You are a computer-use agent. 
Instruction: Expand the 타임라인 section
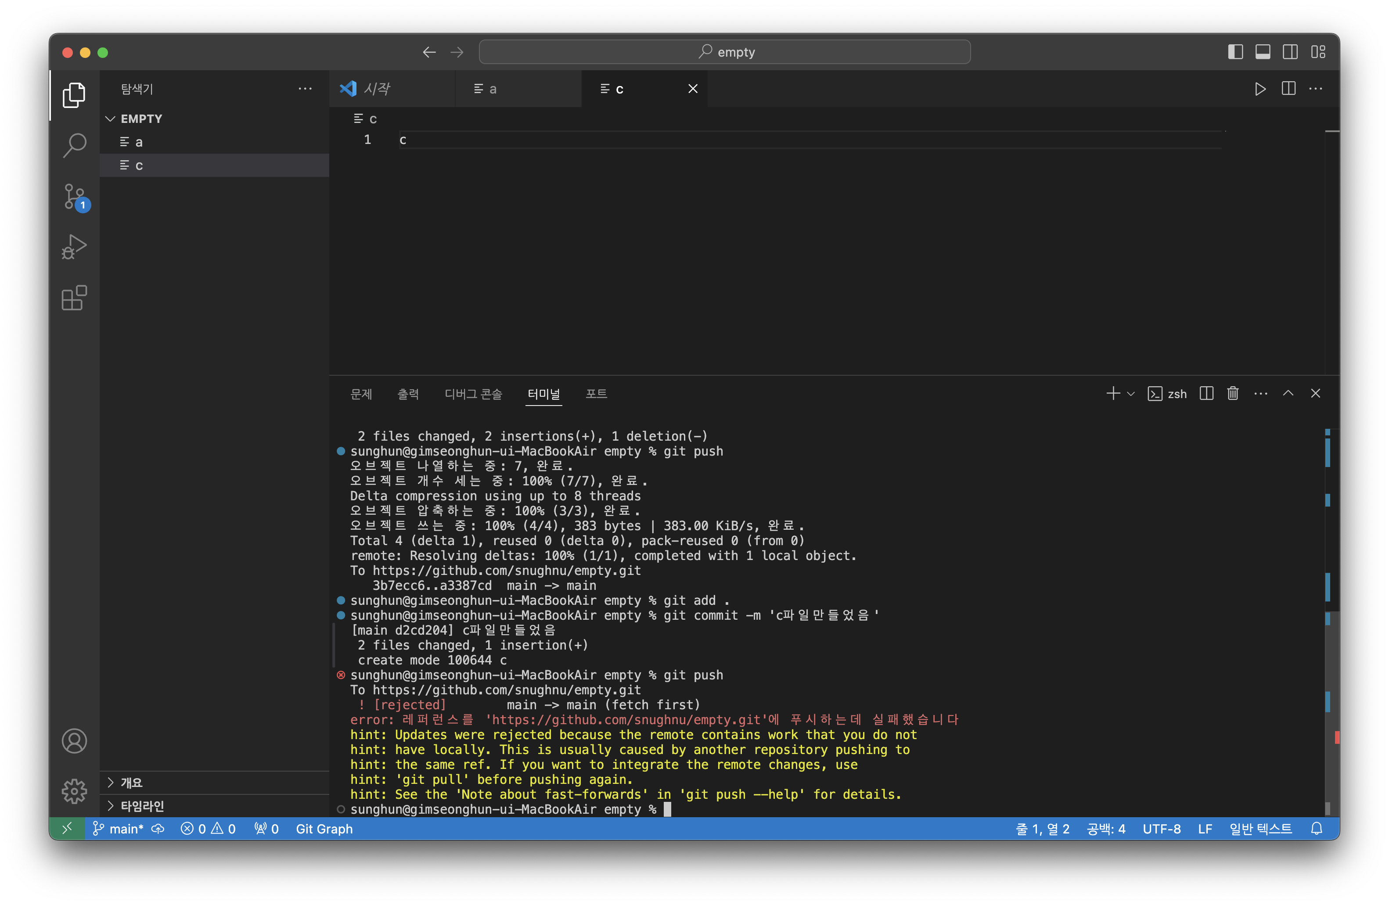coord(142,806)
